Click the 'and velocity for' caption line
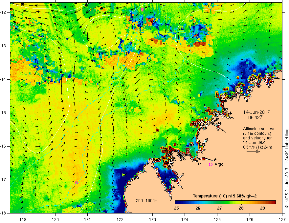The height and width of the screenshot is (223, 289). coord(257,138)
